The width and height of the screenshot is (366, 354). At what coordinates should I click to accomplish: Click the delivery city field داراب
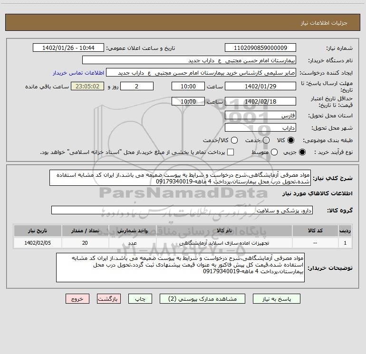point(260,127)
